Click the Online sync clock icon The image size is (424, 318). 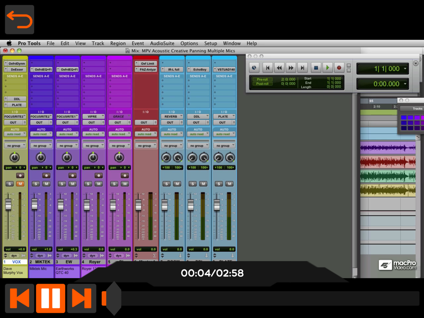[x=254, y=67]
